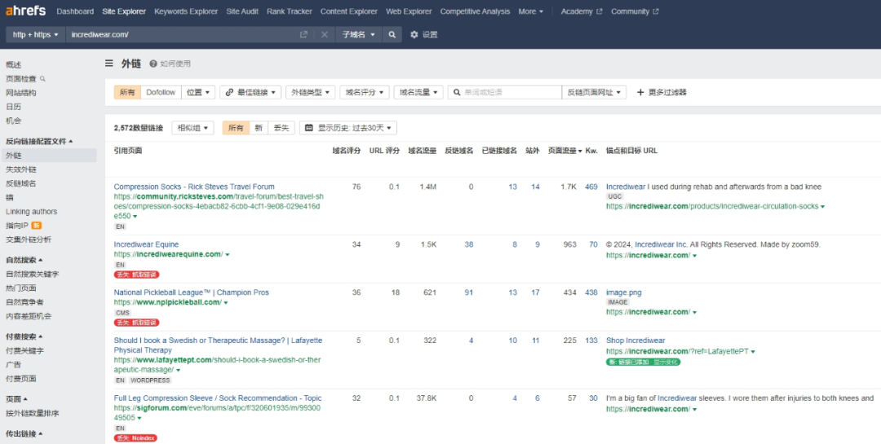The width and height of the screenshot is (881, 444).
Task: Open the http + https protocol dropdown
Action: pos(35,35)
